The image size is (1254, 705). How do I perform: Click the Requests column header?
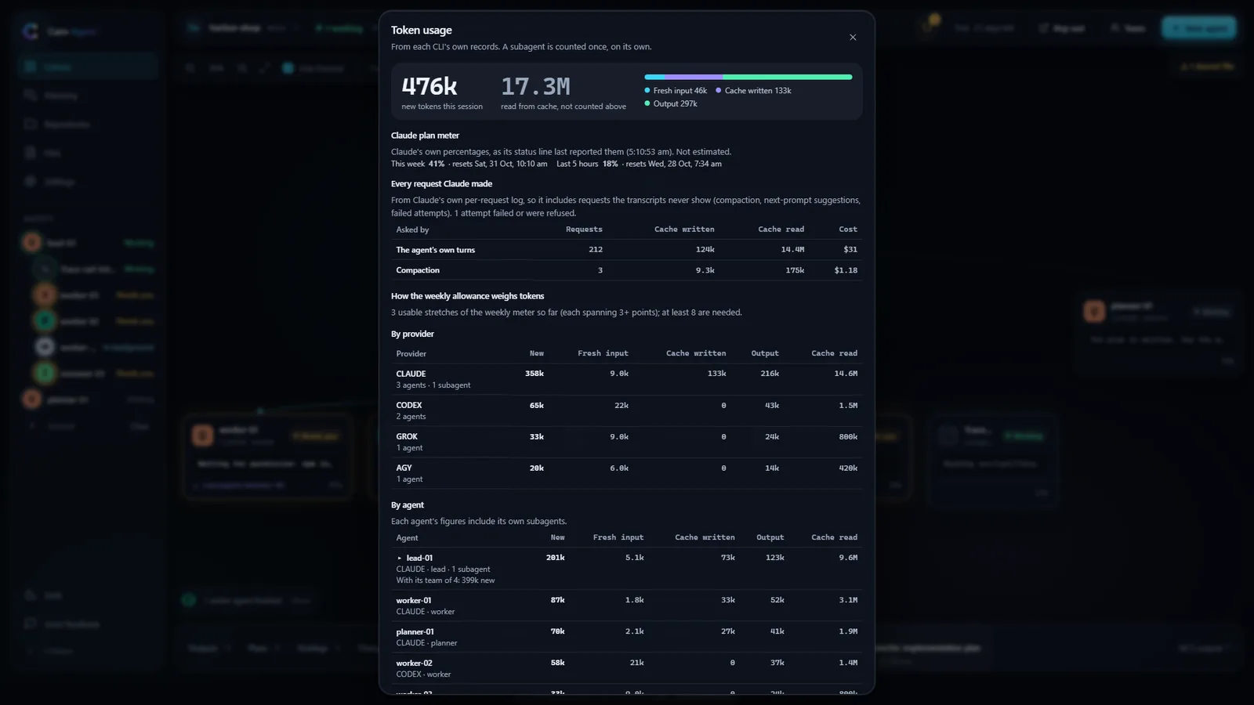(584, 230)
